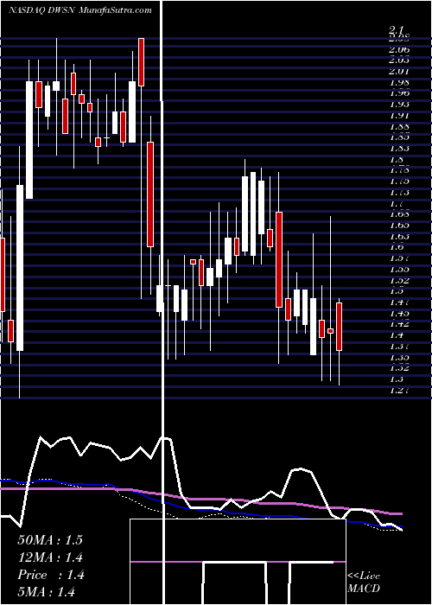The width and height of the screenshot is (432, 605).
Task: Click the 1.55 price axis label
Action: click(399, 269)
